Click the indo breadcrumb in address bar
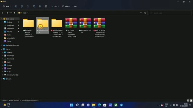This screenshot has height=108, width=193. click(x=24, y=13)
